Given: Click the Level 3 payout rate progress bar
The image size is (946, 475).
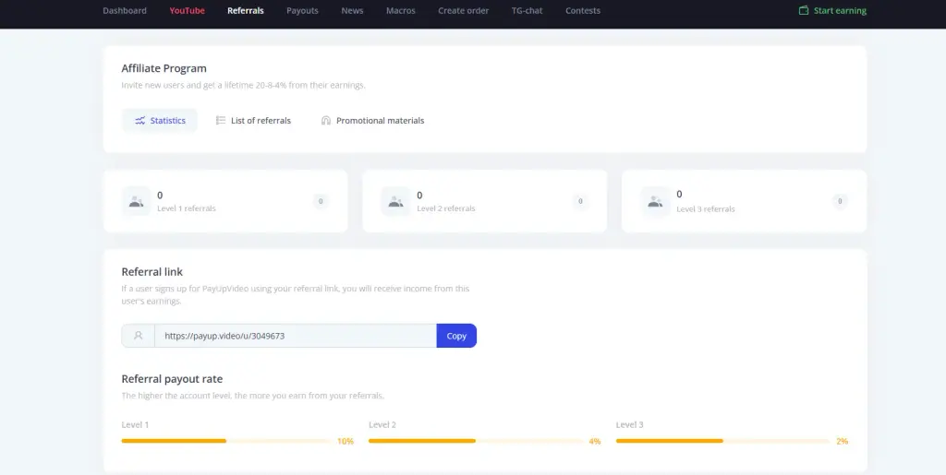Looking at the screenshot, I should [x=723, y=441].
